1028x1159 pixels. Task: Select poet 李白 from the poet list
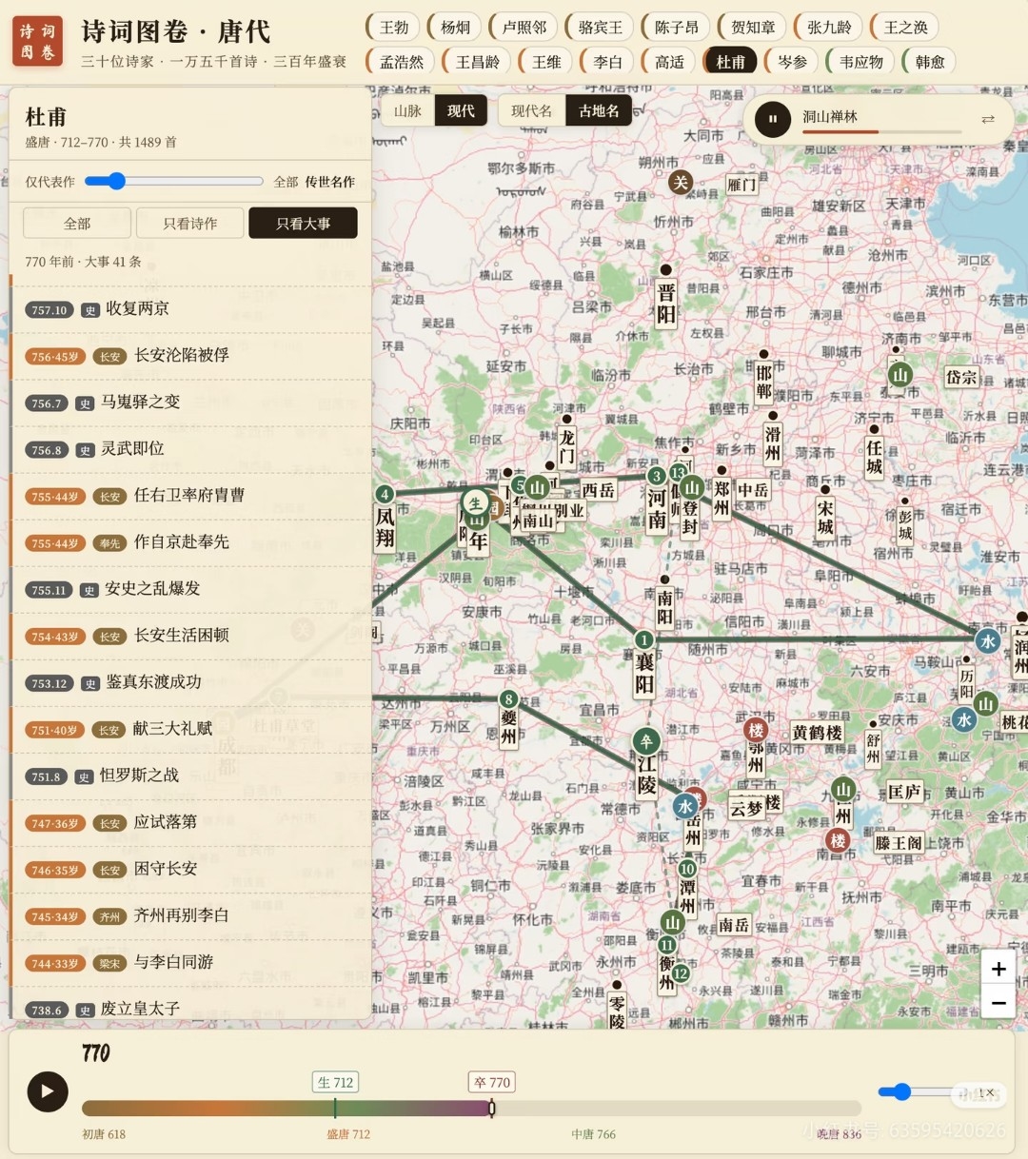(607, 62)
